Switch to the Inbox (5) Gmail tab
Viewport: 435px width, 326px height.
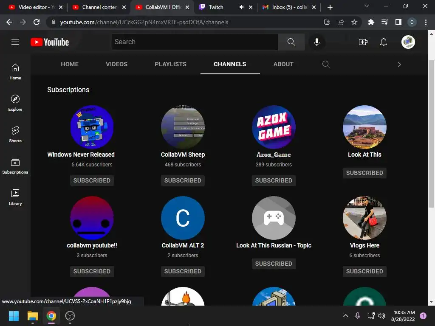[x=289, y=7]
